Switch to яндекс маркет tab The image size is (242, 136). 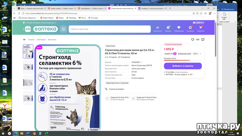tap(61, 8)
